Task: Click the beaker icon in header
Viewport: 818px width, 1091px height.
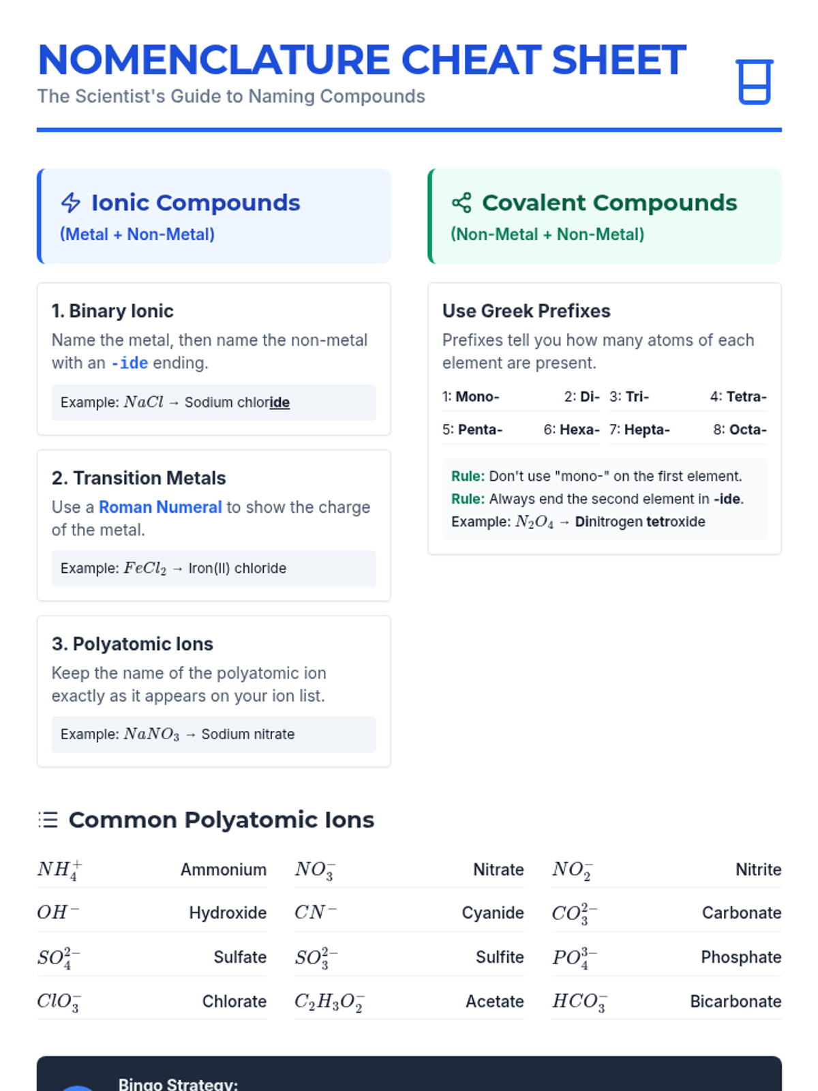Action: pyautogui.click(x=754, y=82)
